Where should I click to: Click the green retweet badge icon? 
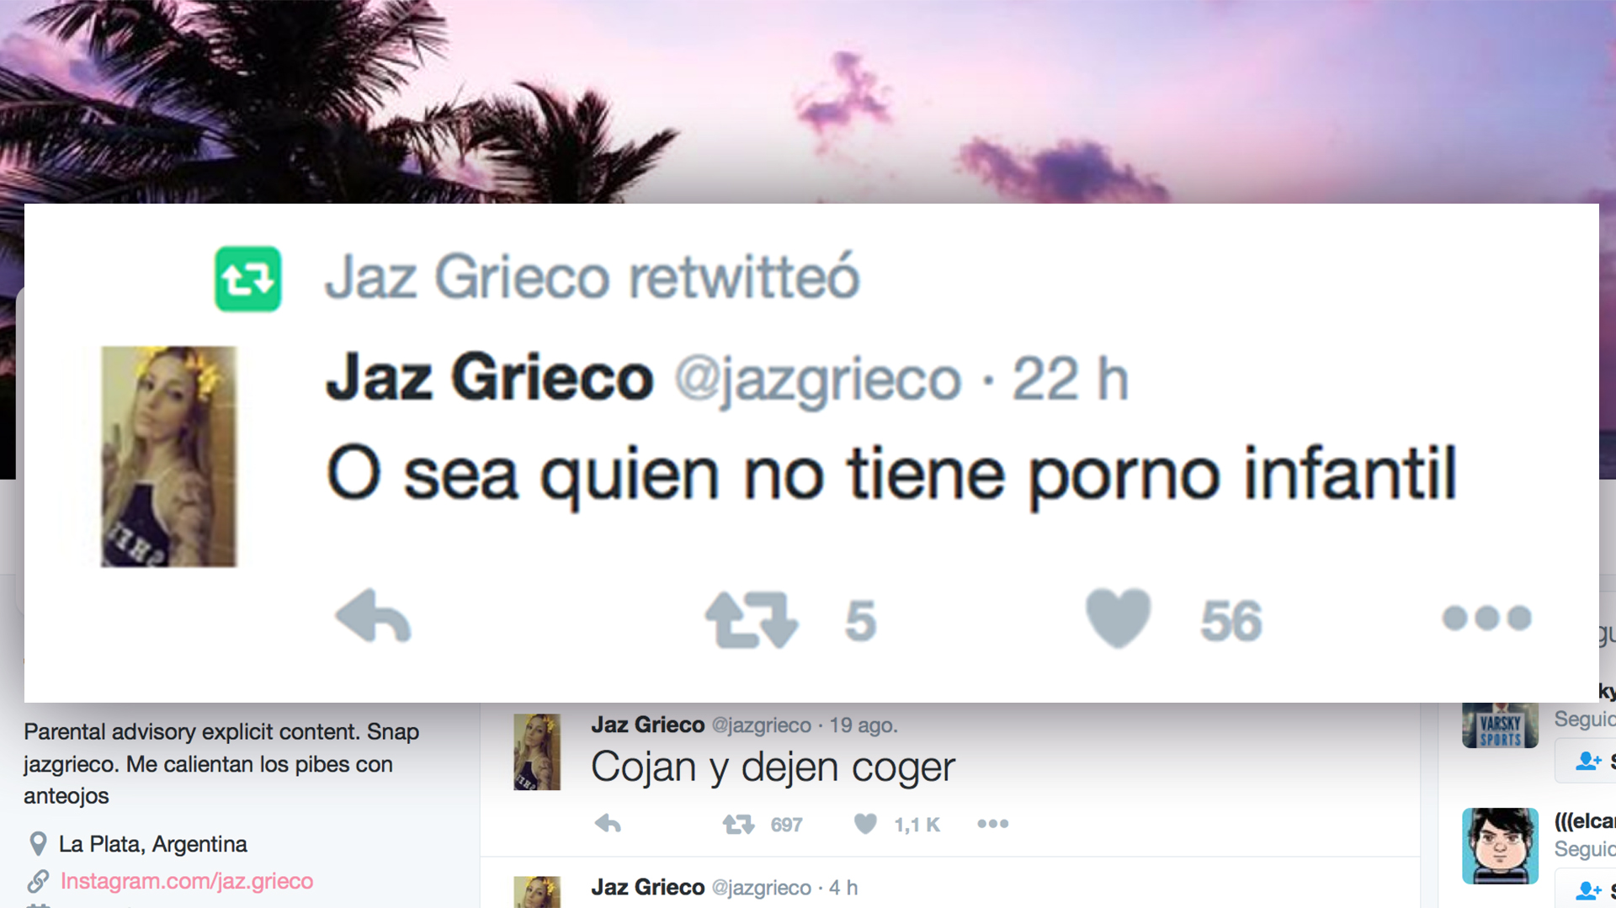[x=248, y=279]
